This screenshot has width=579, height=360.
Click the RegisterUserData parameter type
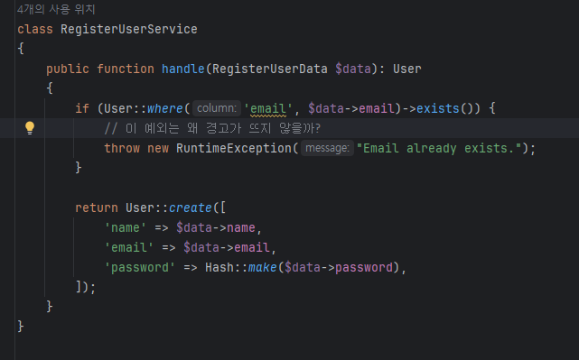pyautogui.click(x=270, y=69)
